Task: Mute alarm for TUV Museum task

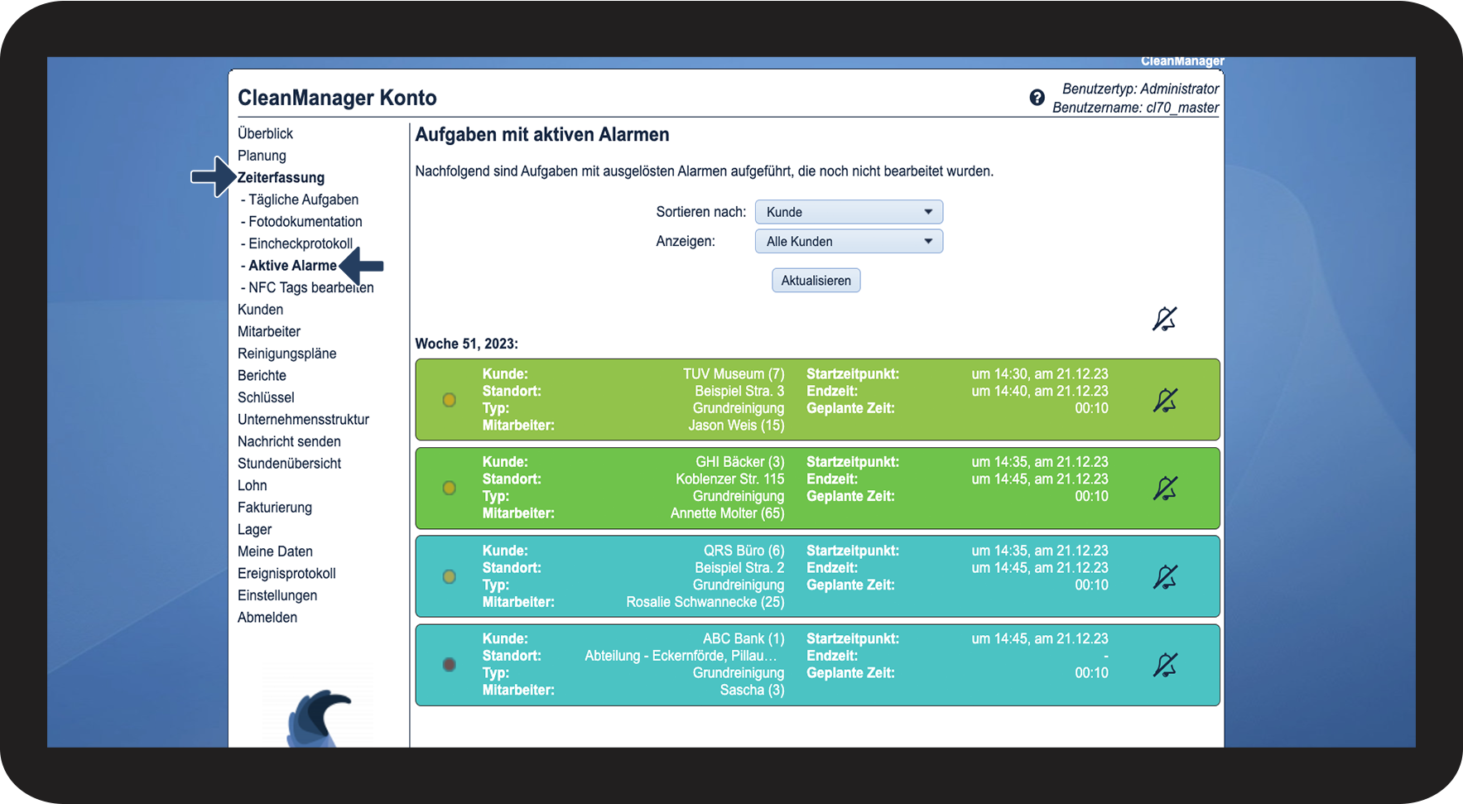Action: click(x=1165, y=401)
